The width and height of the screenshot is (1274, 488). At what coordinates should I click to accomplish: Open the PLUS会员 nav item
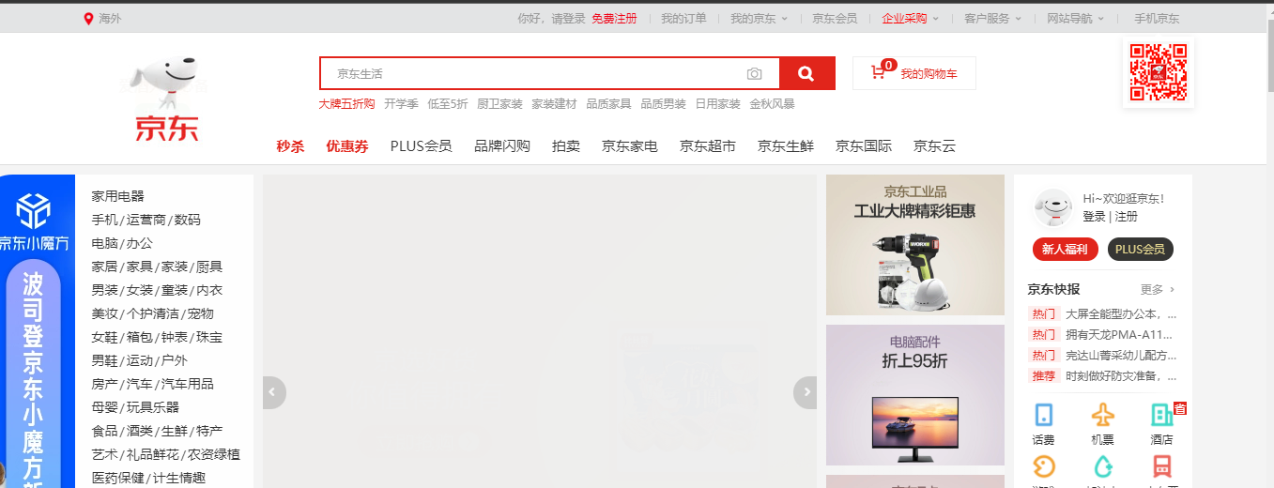tap(422, 146)
